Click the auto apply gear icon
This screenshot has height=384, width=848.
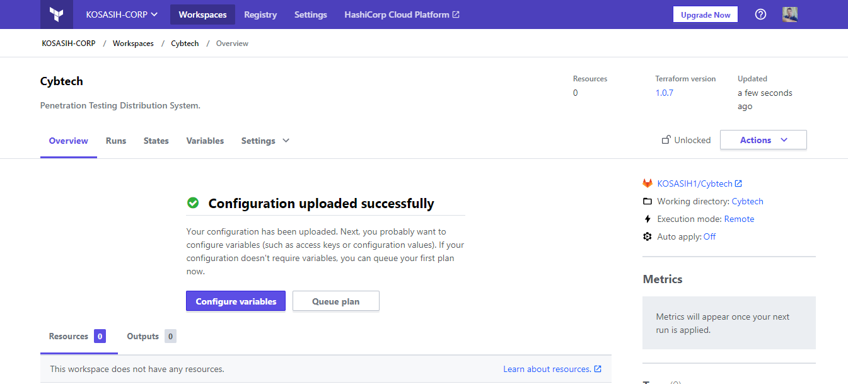pyautogui.click(x=648, y=236)
